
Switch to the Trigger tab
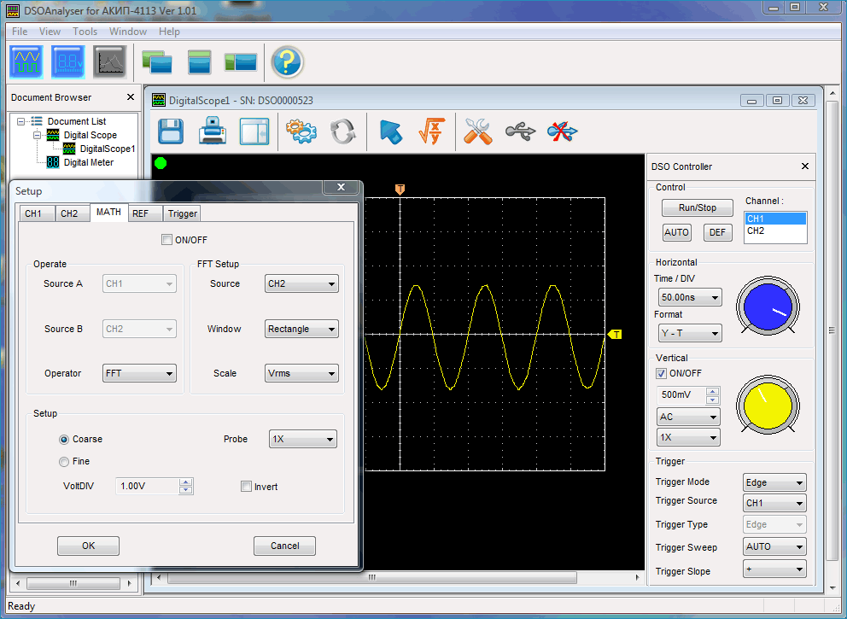(182, 213)
